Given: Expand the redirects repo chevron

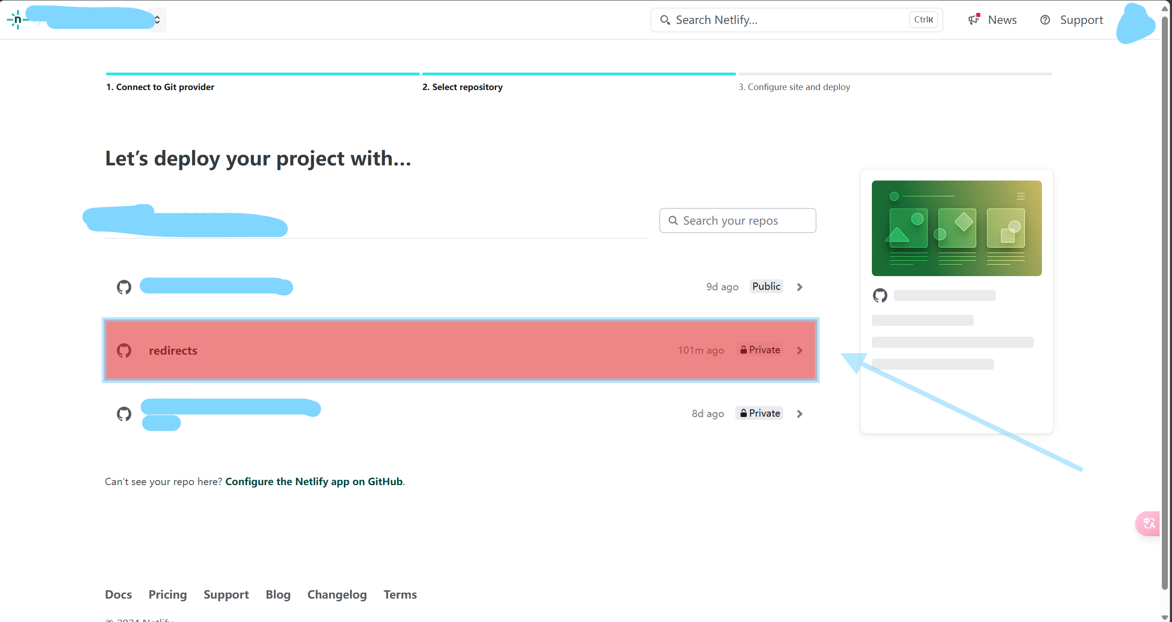Looking at the screenshot, I should pos(800,351).
